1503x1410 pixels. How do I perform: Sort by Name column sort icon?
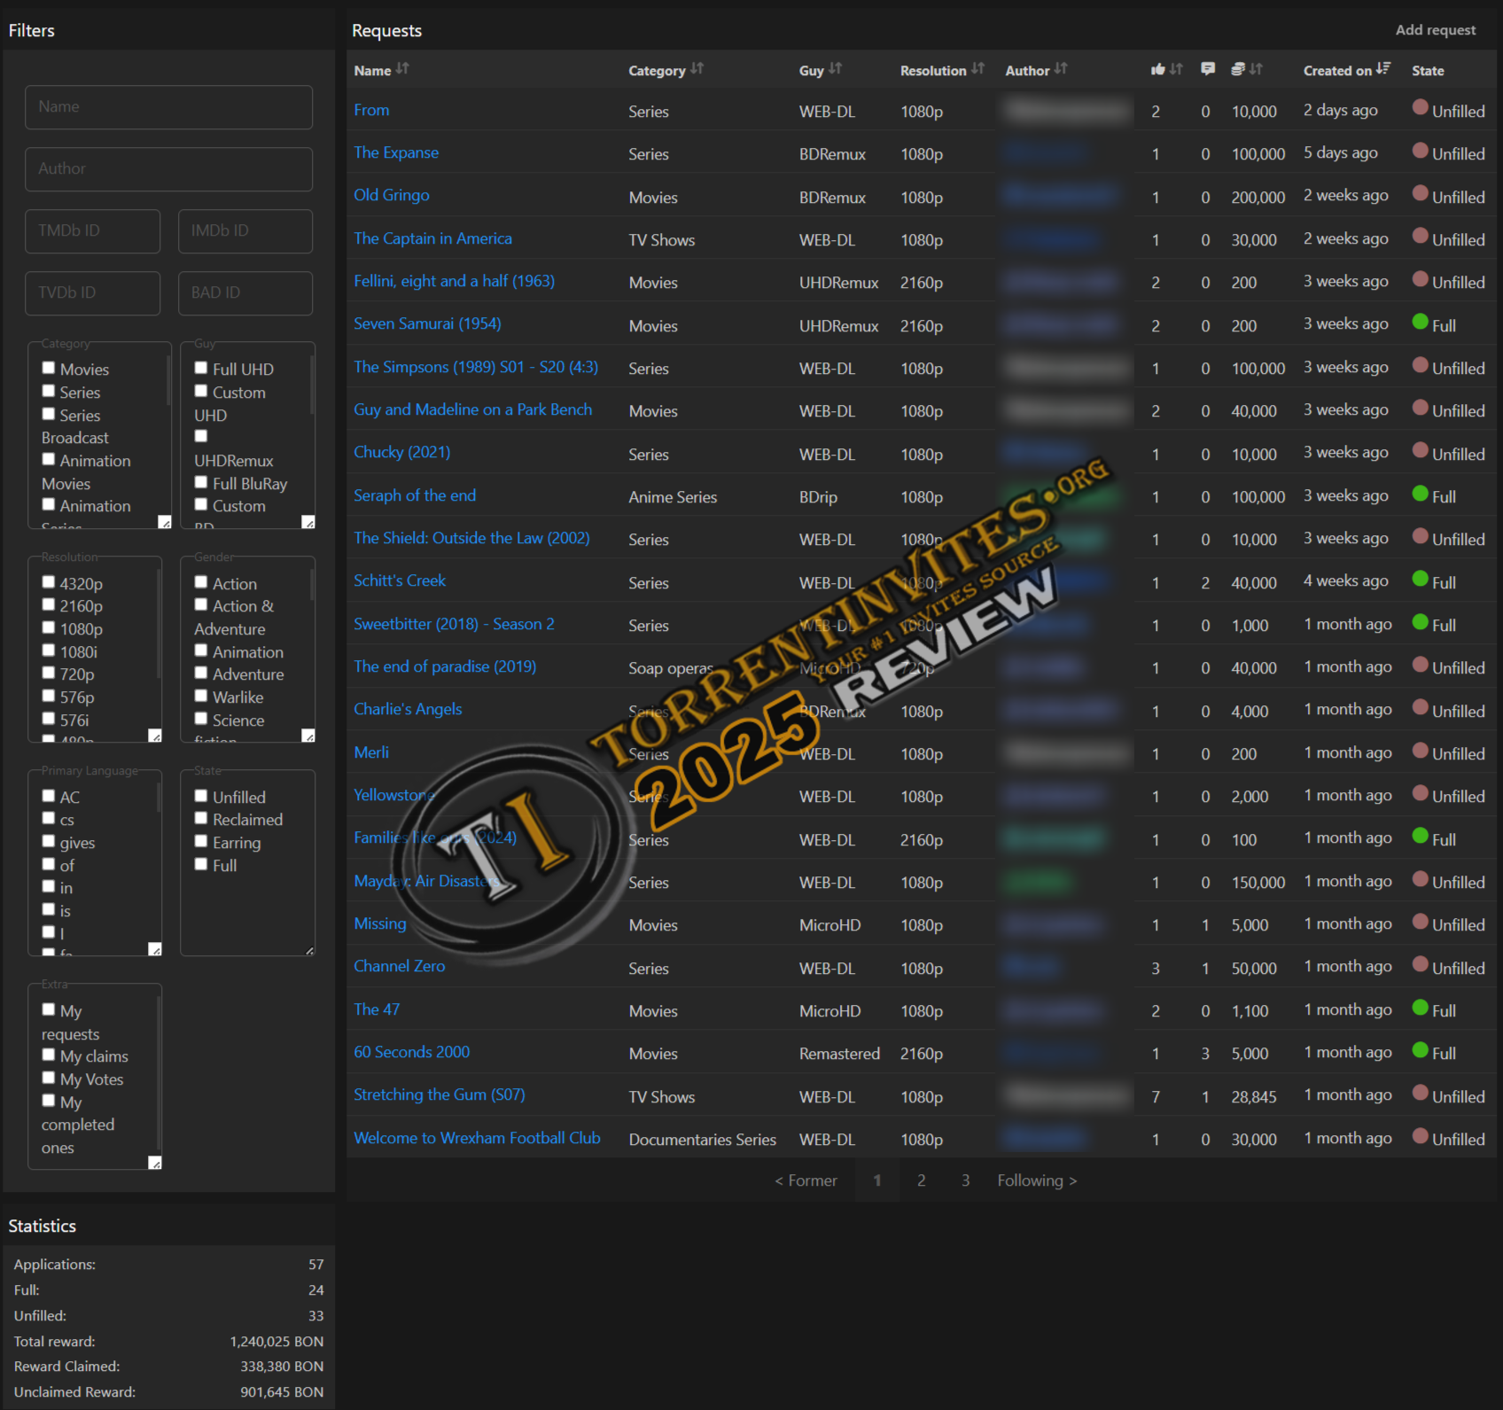tap(402, 68)
